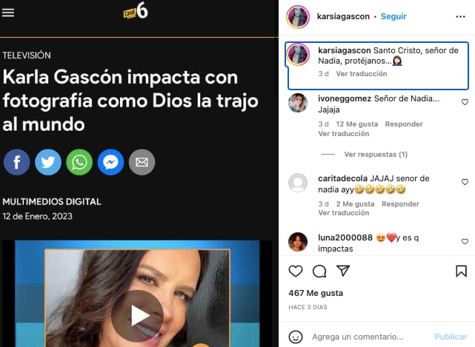Follow karsiagascon with Seguir link
Viewport: 475px width, 347px height.
coord(393,16)
